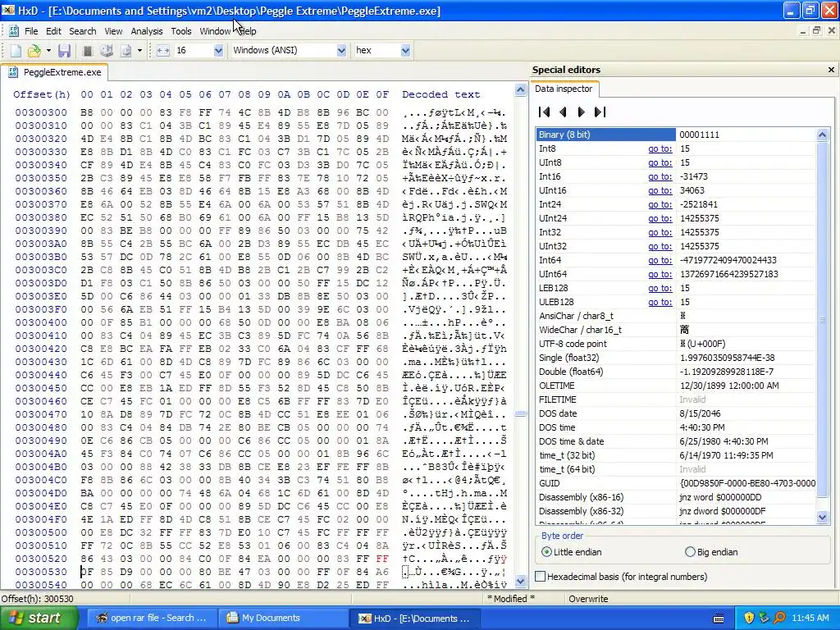Switch to 'open rar file - Search' taskbar window
The image size is (840, 630).
coord(152,619)
